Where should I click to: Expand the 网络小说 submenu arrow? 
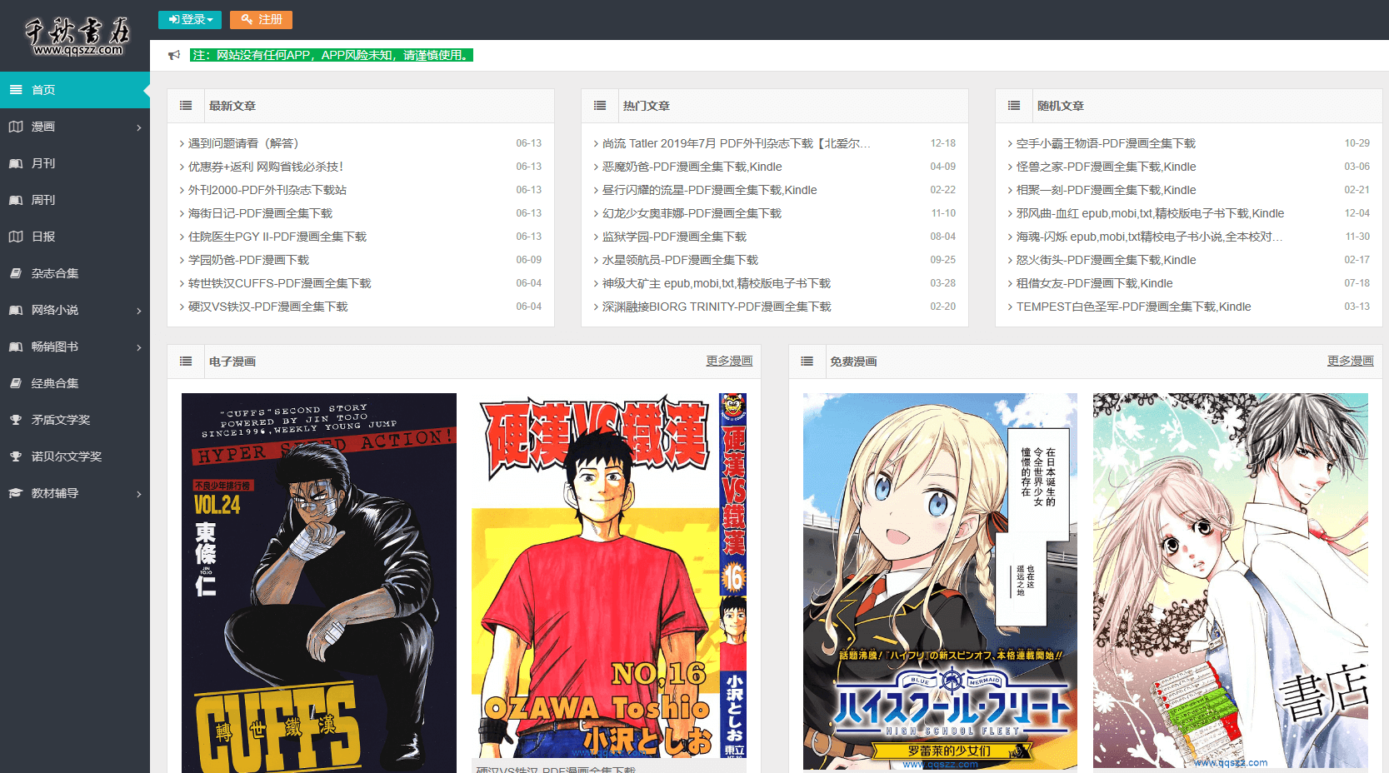[139, 311]
